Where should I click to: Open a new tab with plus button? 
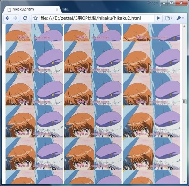coord(65,9)
